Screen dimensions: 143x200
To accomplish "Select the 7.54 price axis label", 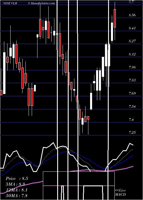I will [132, 106].
